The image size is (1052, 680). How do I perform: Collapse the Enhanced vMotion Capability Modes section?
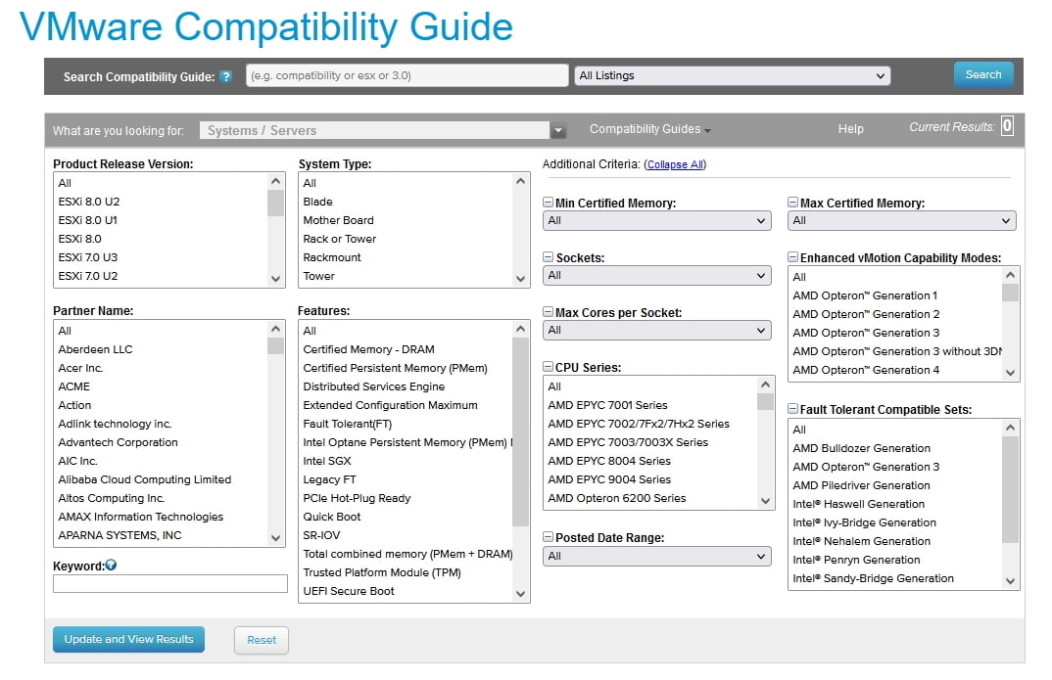point(791,257)
